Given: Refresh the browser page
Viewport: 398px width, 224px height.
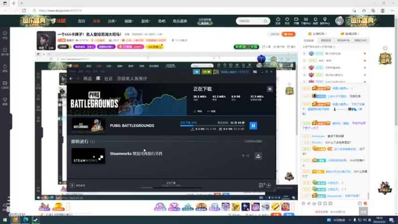Looking at the screenshot, I should coord(24,10).
